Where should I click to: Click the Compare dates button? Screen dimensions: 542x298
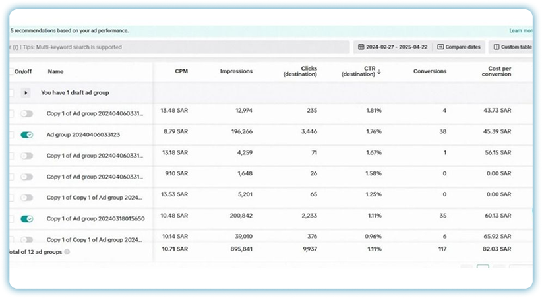point(459,47)
